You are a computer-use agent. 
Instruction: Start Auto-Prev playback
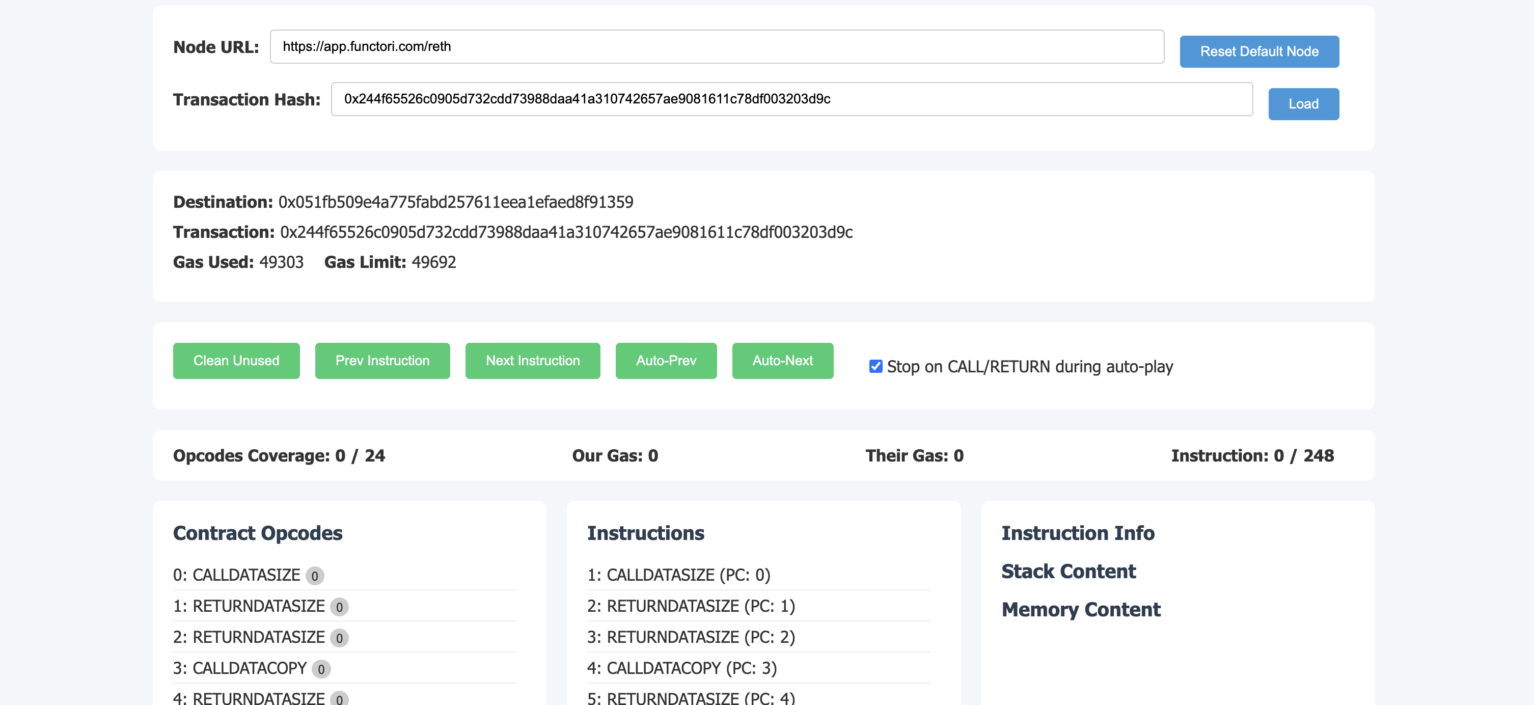(665, 361)
